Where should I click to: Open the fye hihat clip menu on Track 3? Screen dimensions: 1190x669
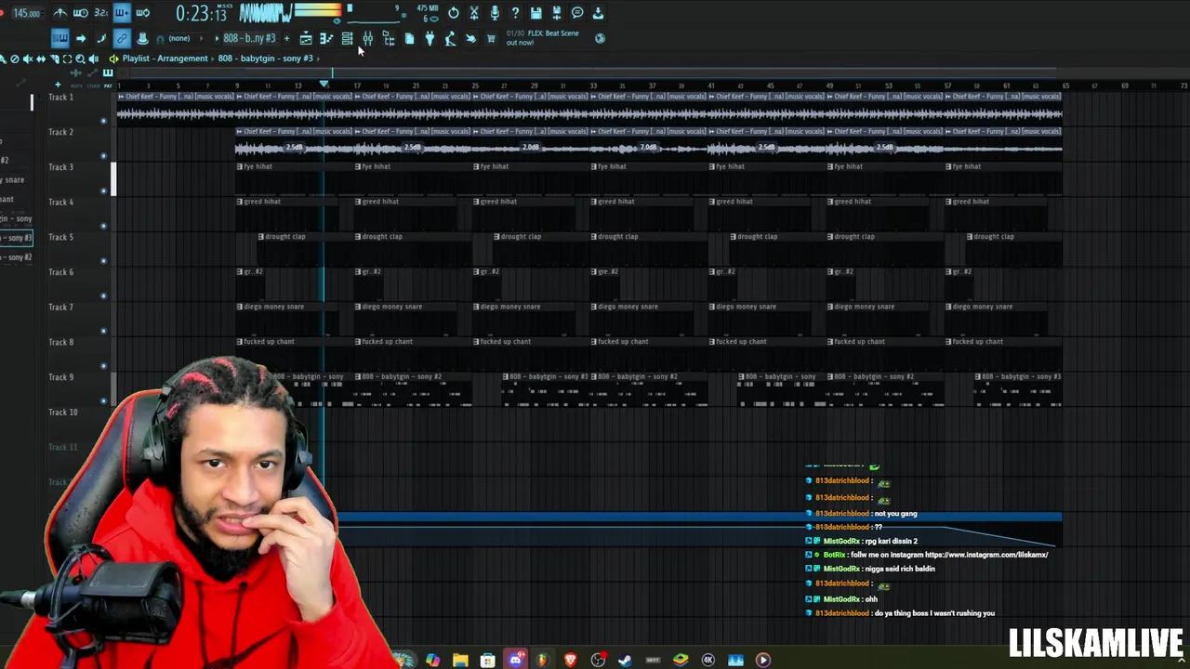(x=240, y=166)
